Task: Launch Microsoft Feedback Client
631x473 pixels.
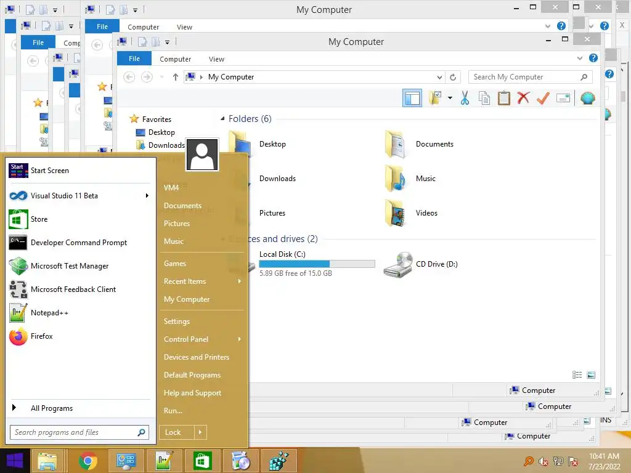Action: click(x=79, y=289)
